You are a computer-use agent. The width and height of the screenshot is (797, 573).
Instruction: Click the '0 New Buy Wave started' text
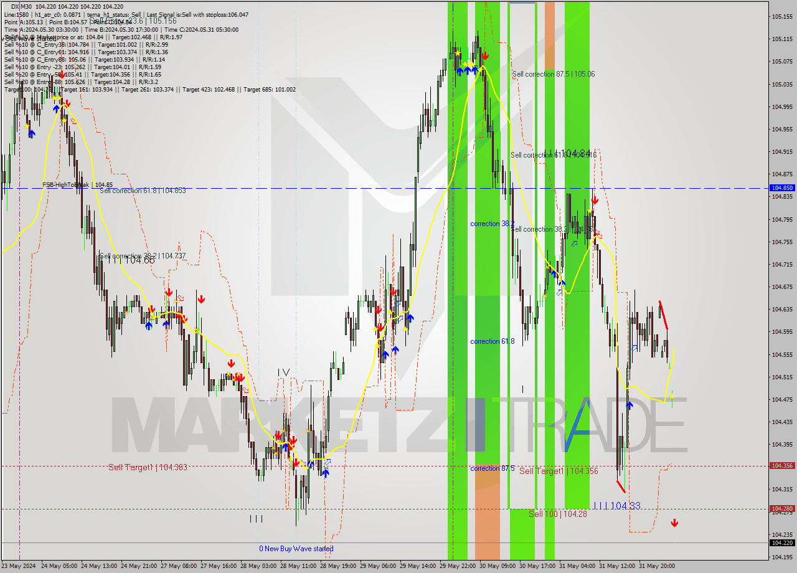(296, 549)
